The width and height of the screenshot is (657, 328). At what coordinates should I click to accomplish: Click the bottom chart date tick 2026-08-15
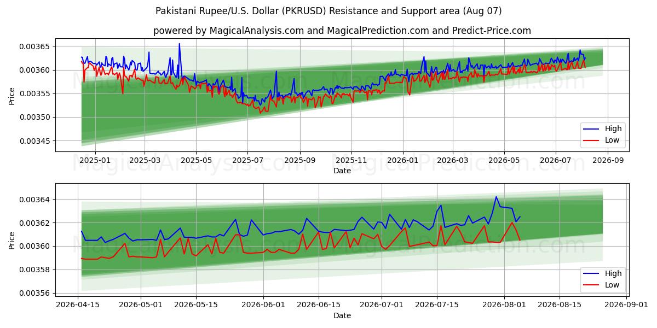[560, 305]
